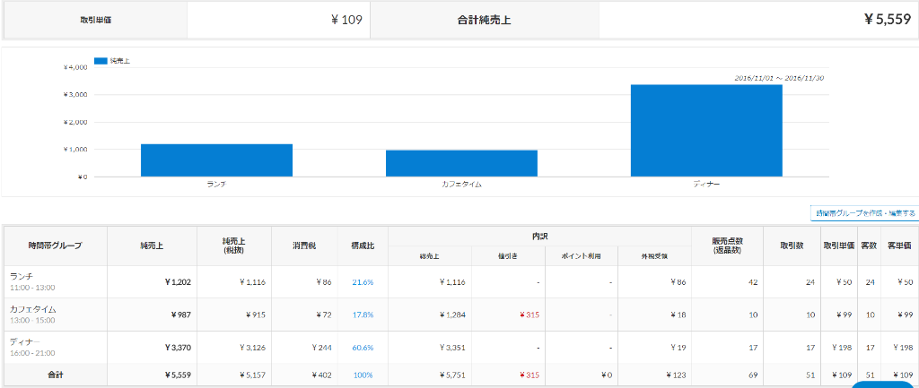Open the 17.8% composition link

(x=363, y=315)
